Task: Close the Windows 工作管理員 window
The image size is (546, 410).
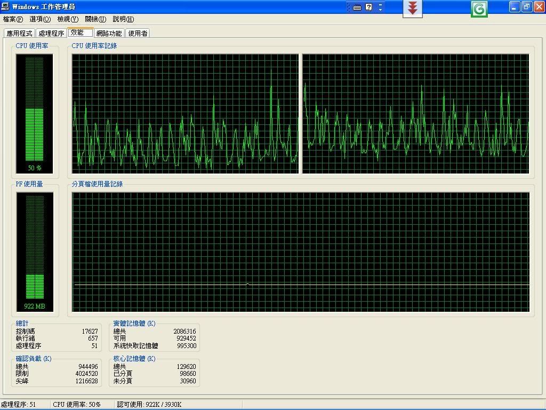Action: (539, 7)
